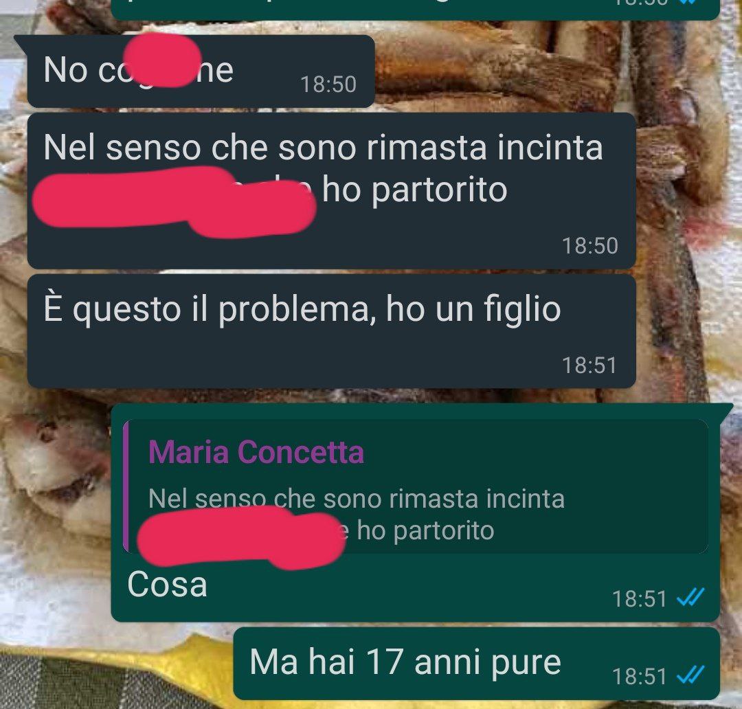Tap the cut-off sent message bubble at top
This screenshot has width=742, height=709.
coord(415,10)
